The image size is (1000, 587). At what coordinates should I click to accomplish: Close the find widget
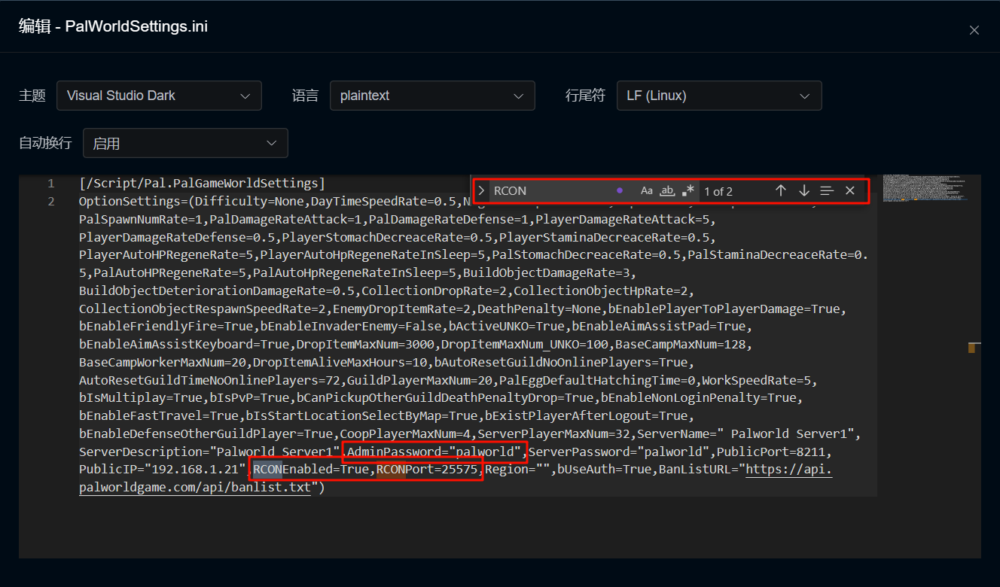(850, 191)
